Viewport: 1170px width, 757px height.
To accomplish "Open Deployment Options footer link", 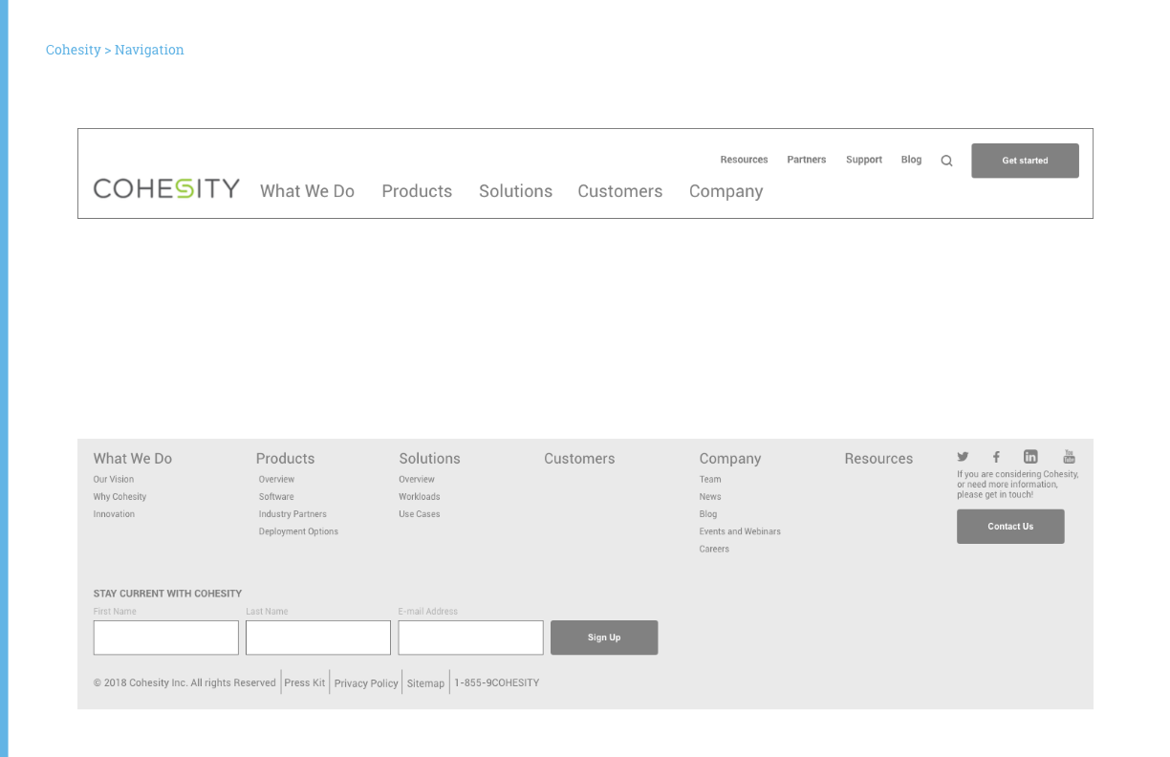I will [x=298, y=531].
